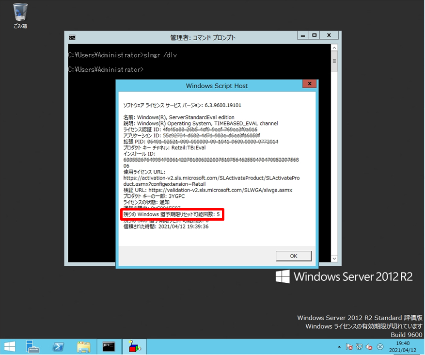This screenshot has height=355, width=425.
Task: Maximize the Command Prompt window
Action: (315, 35)
